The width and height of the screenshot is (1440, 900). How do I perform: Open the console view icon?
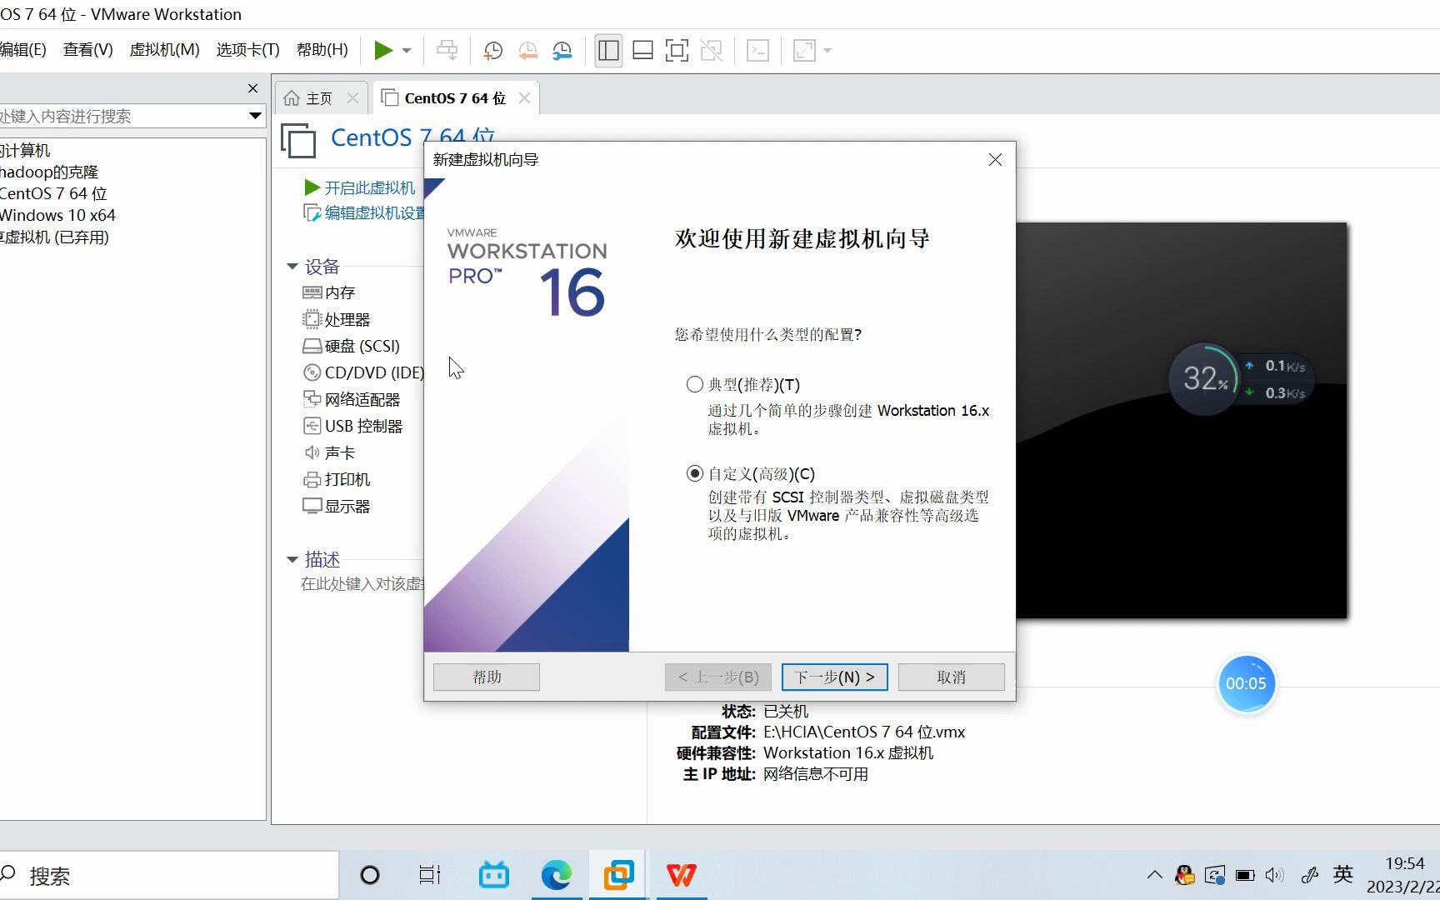tap(757, 51)
